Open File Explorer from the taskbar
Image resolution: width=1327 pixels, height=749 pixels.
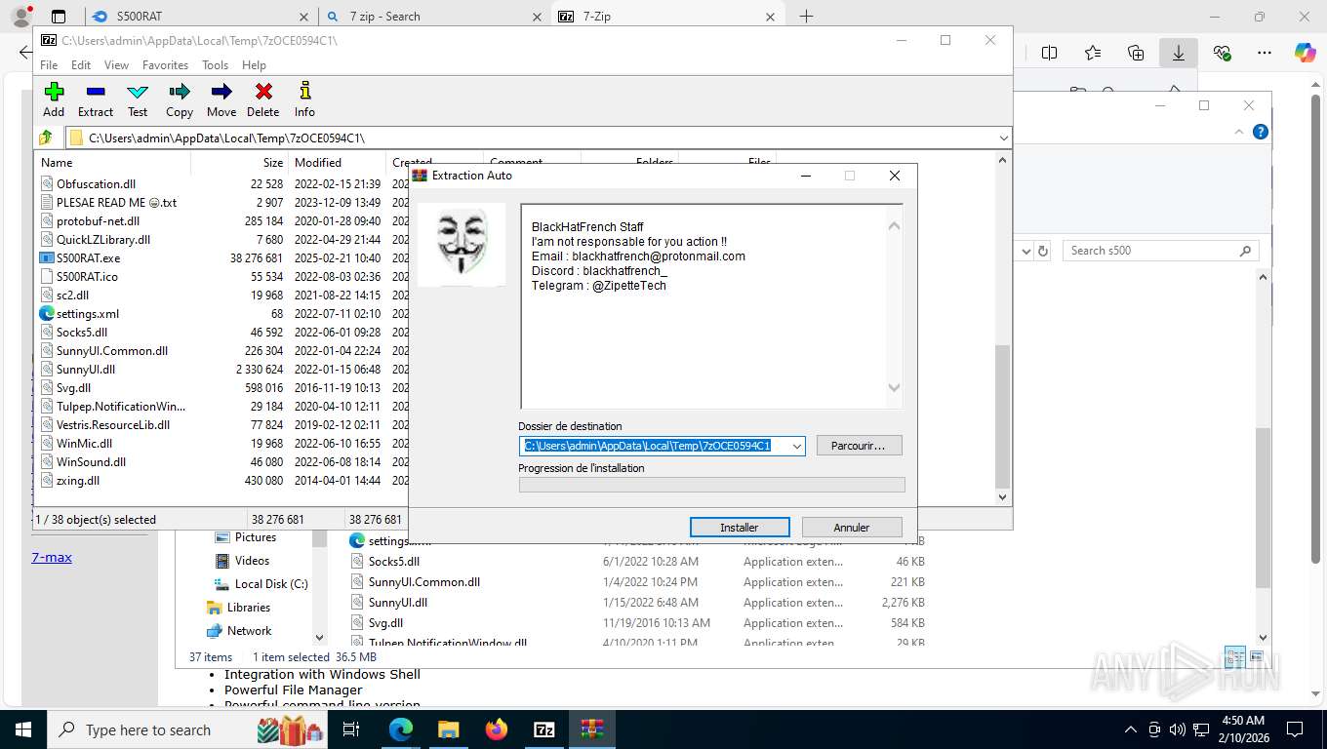[448, 729]
